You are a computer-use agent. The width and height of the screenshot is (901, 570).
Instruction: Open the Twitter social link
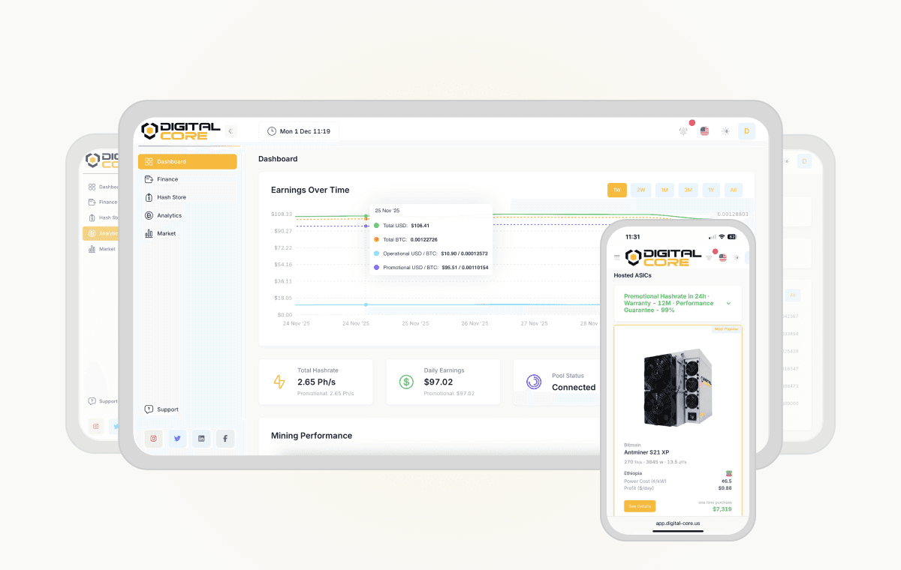click(x=177, y=439)
